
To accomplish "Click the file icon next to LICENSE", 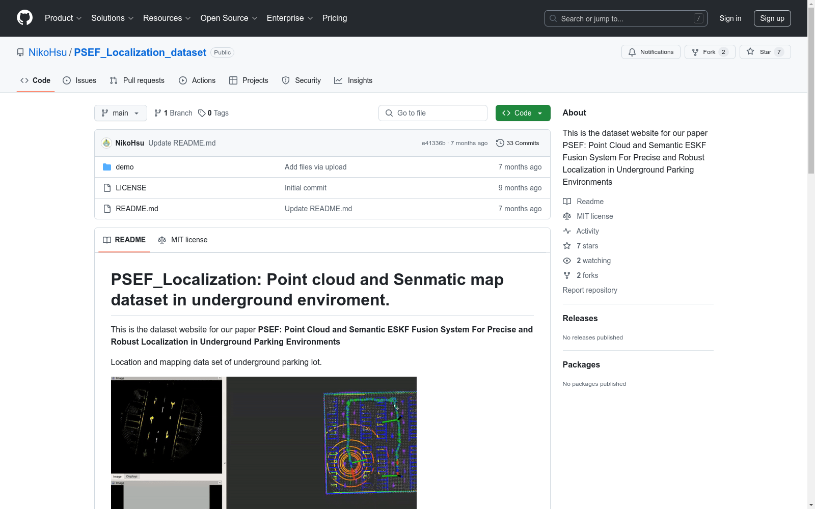I will [107, 188].
